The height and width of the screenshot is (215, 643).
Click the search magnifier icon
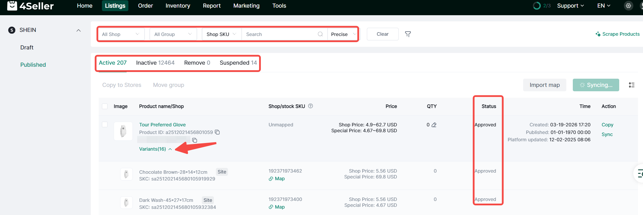320,34
